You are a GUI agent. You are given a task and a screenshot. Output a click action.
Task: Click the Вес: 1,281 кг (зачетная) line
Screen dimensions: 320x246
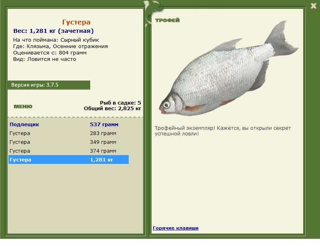point(53,31)
